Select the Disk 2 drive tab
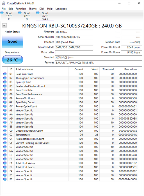This screenshot has width=144, height=196. [x=45, y=16]
